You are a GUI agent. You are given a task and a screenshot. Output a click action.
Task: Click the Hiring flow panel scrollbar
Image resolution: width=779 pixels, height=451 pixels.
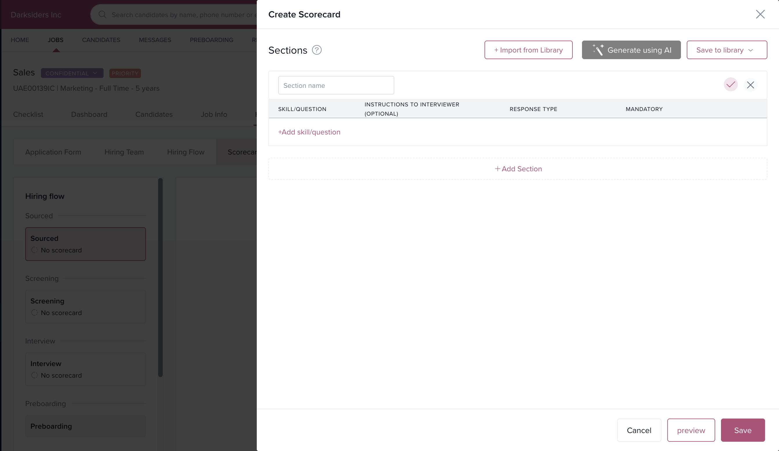tap(160, 277)
